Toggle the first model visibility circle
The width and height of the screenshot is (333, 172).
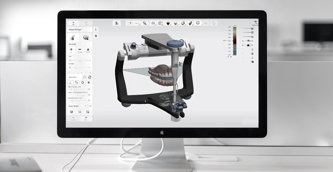[243, 28]
